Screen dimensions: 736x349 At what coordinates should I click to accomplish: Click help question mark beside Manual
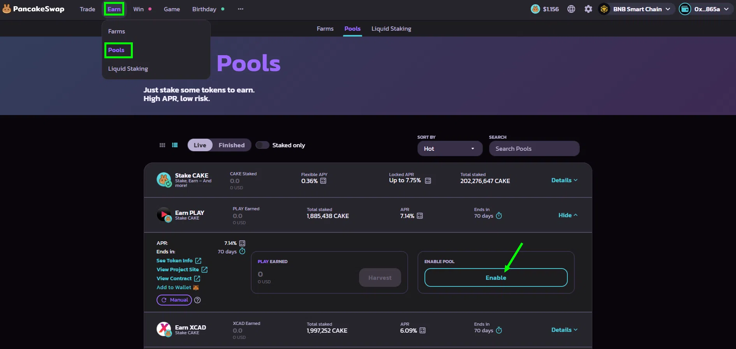coord(197,300)
